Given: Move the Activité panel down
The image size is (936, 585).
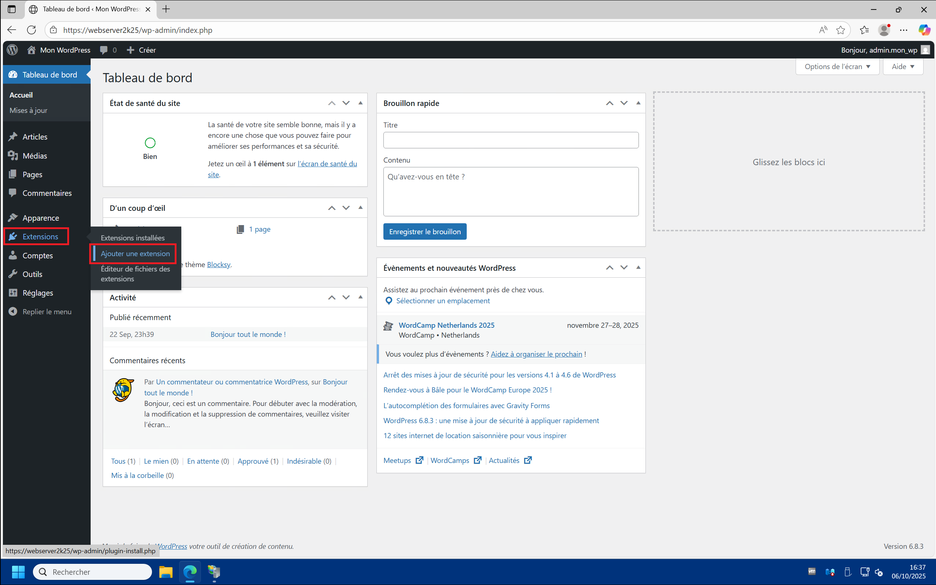Looking at the screenshot, I should (x=346, y=297).
